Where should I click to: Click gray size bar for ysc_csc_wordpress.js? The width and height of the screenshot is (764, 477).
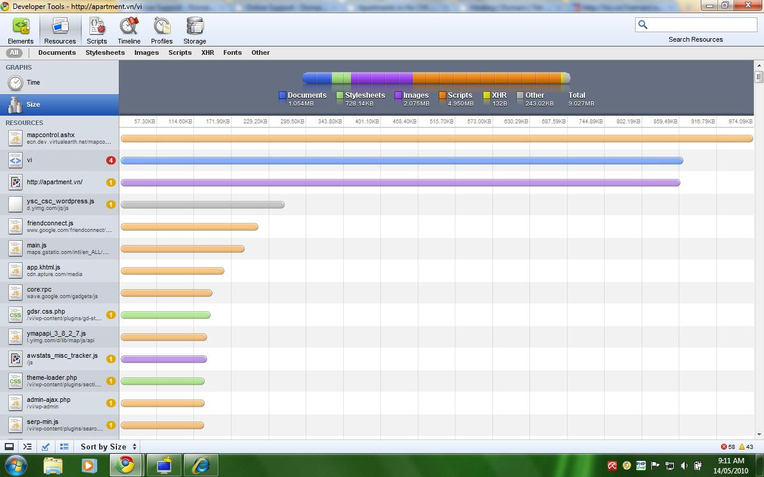click(x=202, y=205)
